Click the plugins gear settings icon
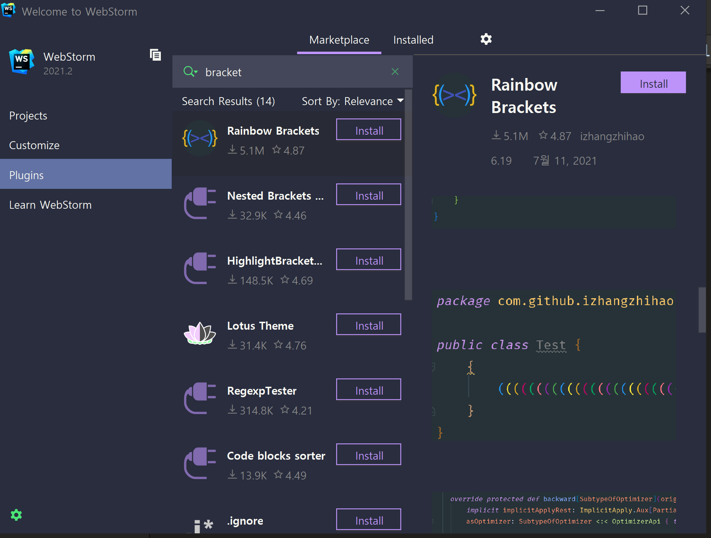The image size is (711, 538). tap(486, 39)
